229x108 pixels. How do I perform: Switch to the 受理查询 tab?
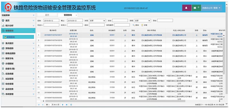point(68,15)
